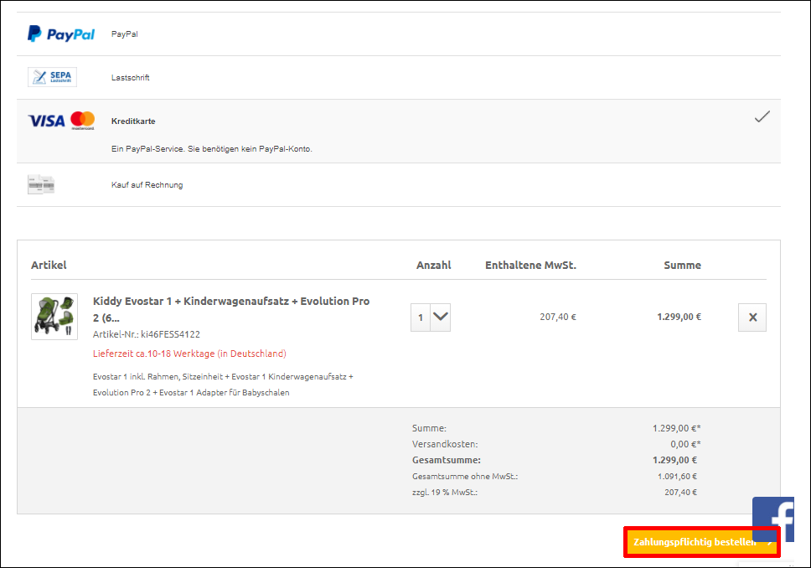This screenshot has height=568, width=811.
Task: Click the Enthaltene MwSt. column header
Action: 530,266
